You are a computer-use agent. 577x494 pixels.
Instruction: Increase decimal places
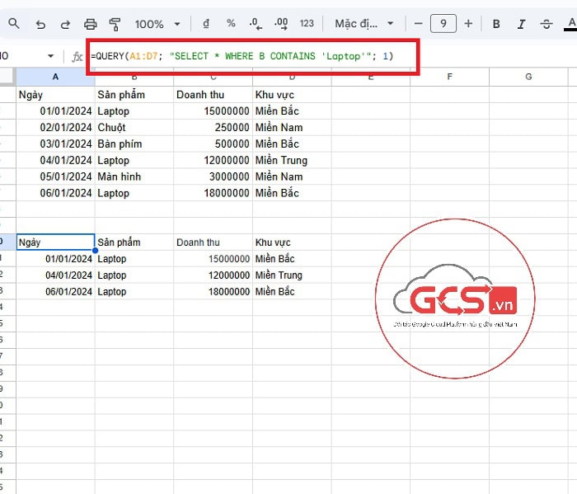coord(280,24)
